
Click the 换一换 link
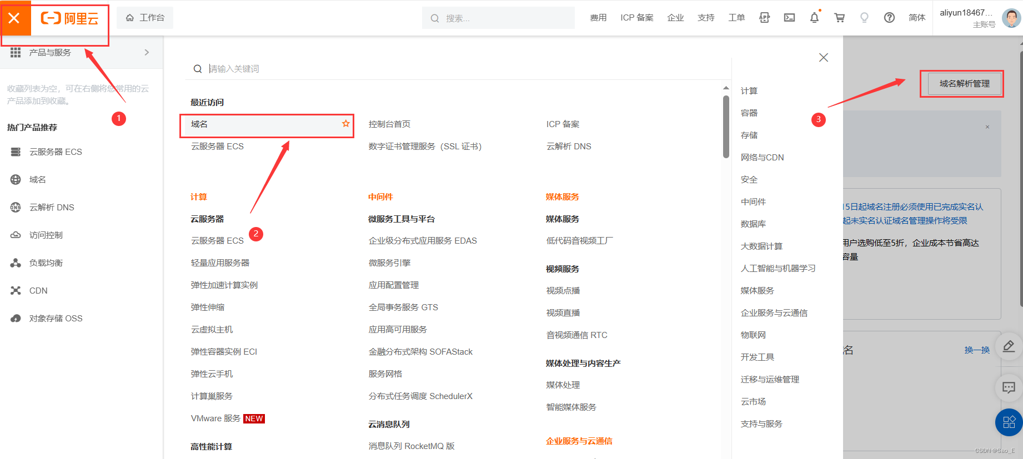977,350
